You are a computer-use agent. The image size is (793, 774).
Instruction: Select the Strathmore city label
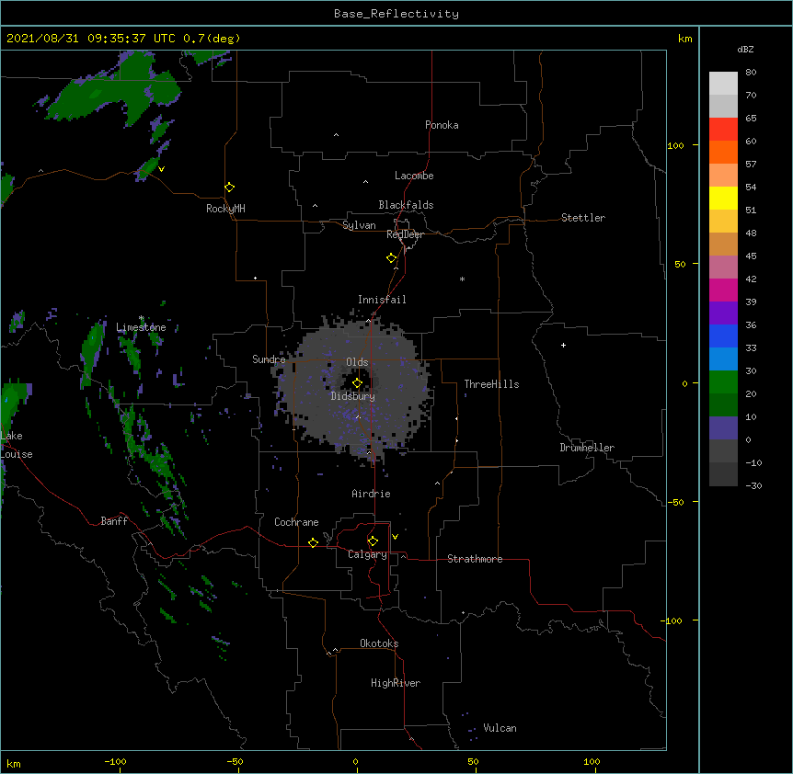(475, 559)
